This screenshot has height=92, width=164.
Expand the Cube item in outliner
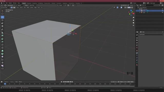coord(140,11)
